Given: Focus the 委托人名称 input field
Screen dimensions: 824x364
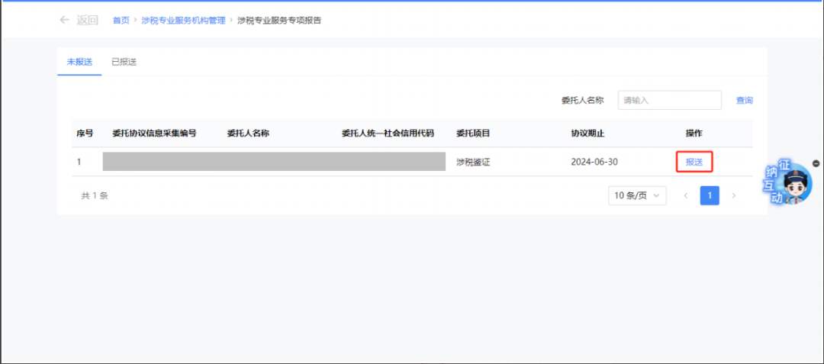Looking at the screenshot, I should (670, 100).
